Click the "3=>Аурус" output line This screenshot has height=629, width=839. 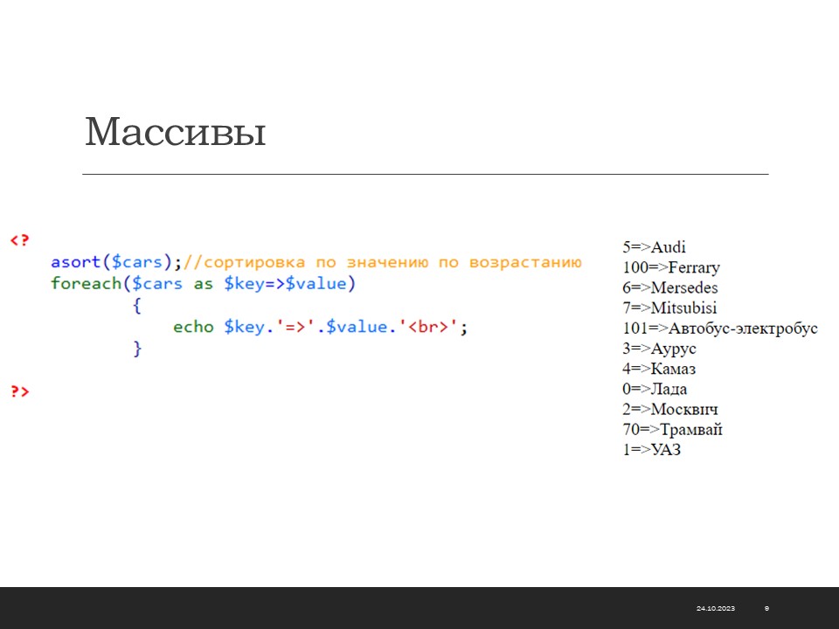(x=659, y=349)
